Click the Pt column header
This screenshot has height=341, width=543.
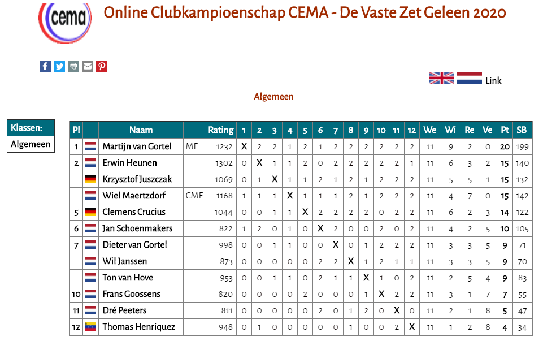pos(505,130)
